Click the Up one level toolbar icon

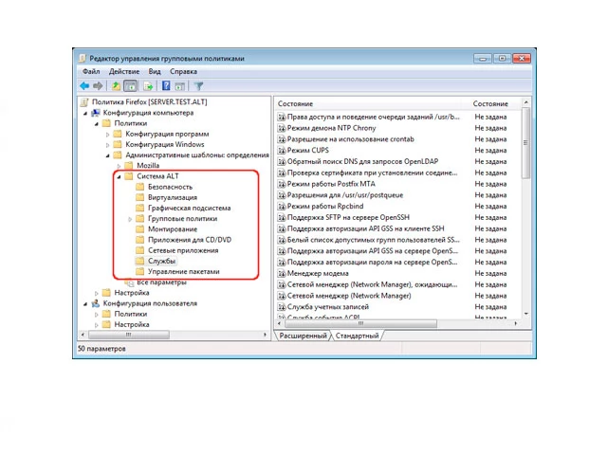[117, 85]
